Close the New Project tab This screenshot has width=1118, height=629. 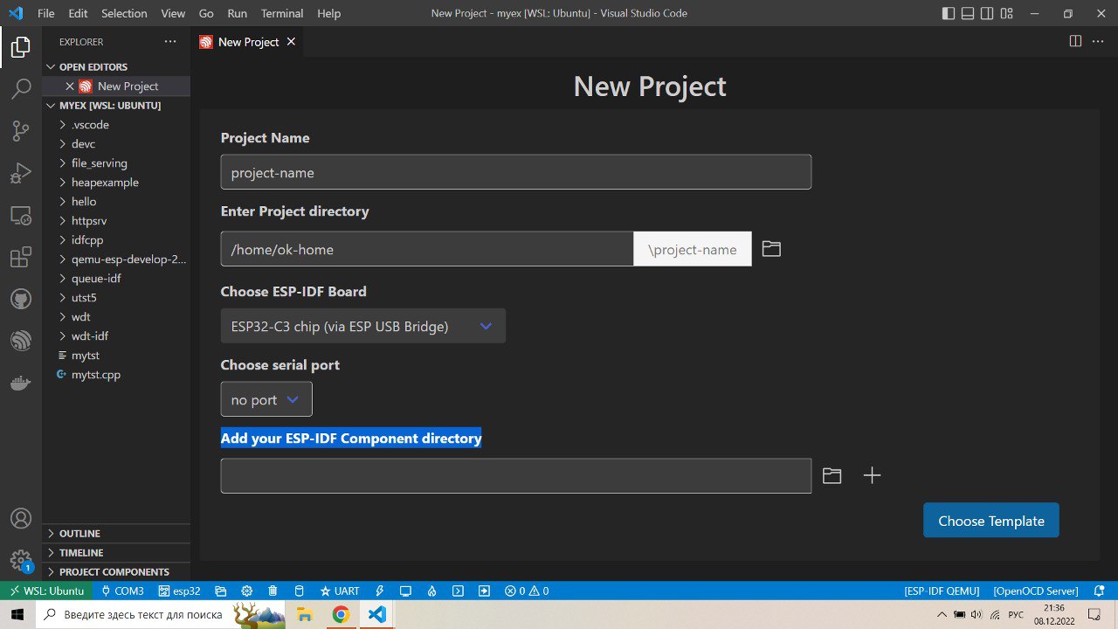coord(291,42)
